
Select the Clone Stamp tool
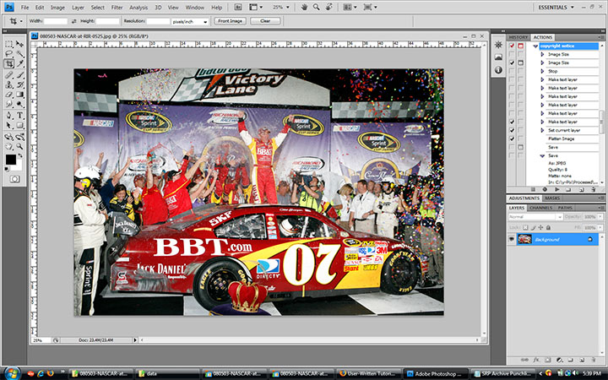9,84
